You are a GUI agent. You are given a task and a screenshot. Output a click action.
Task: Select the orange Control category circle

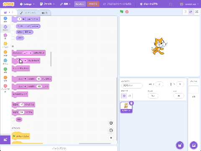click(x=5, y=52)
